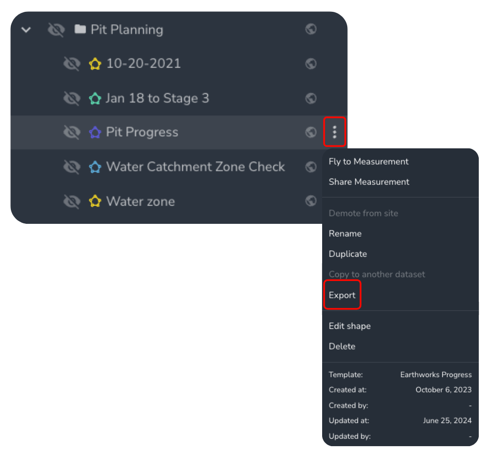
Task: Show the hidden 10-20-2021 measurement
Action: 72,64
